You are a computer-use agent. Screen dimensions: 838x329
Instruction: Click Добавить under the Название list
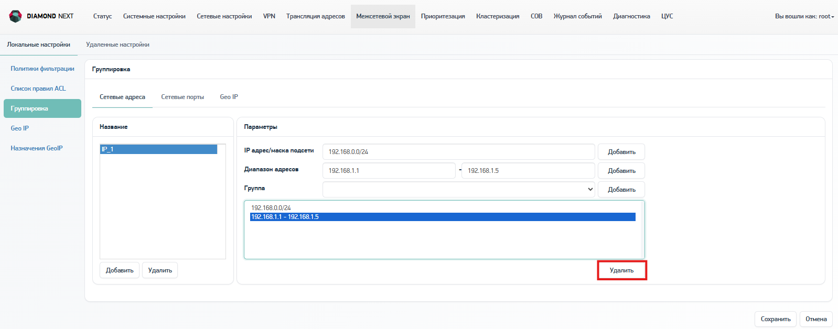tap(120, 270)
